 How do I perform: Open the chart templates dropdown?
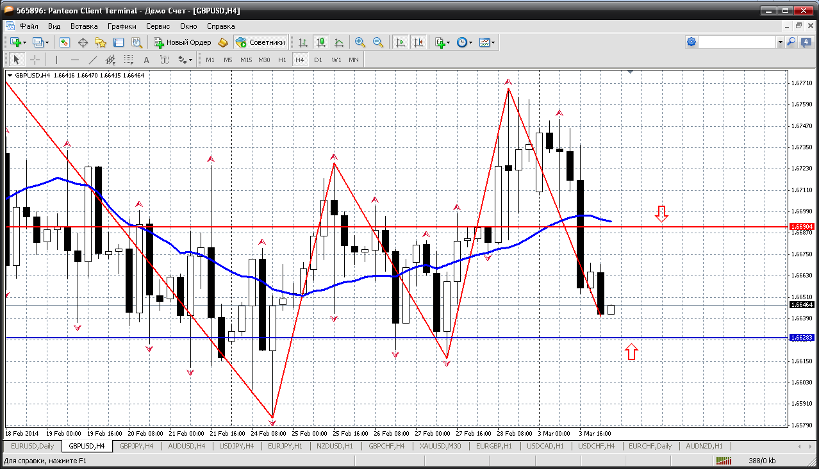[487, 42]
